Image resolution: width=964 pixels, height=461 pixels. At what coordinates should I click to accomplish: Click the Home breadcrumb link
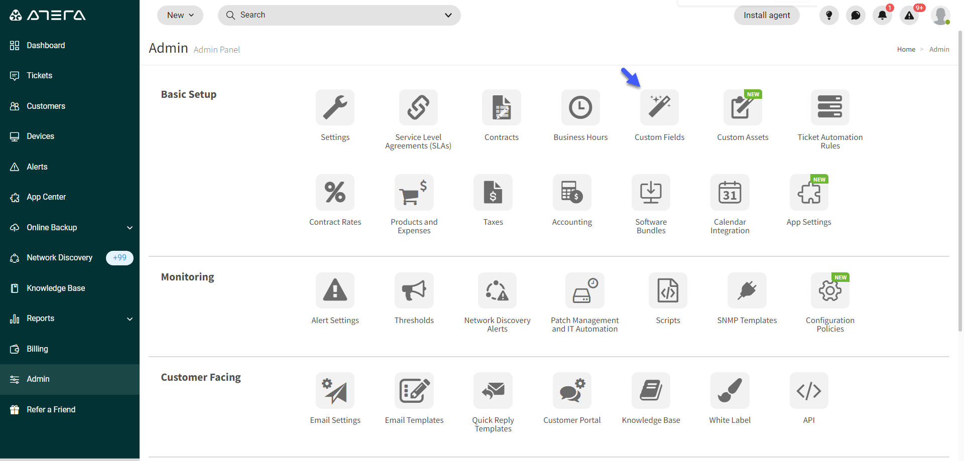[x=906, y=49]
